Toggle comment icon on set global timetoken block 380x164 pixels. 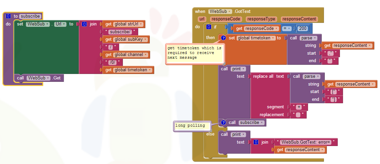pyautogui.click(x=224, y=38)
